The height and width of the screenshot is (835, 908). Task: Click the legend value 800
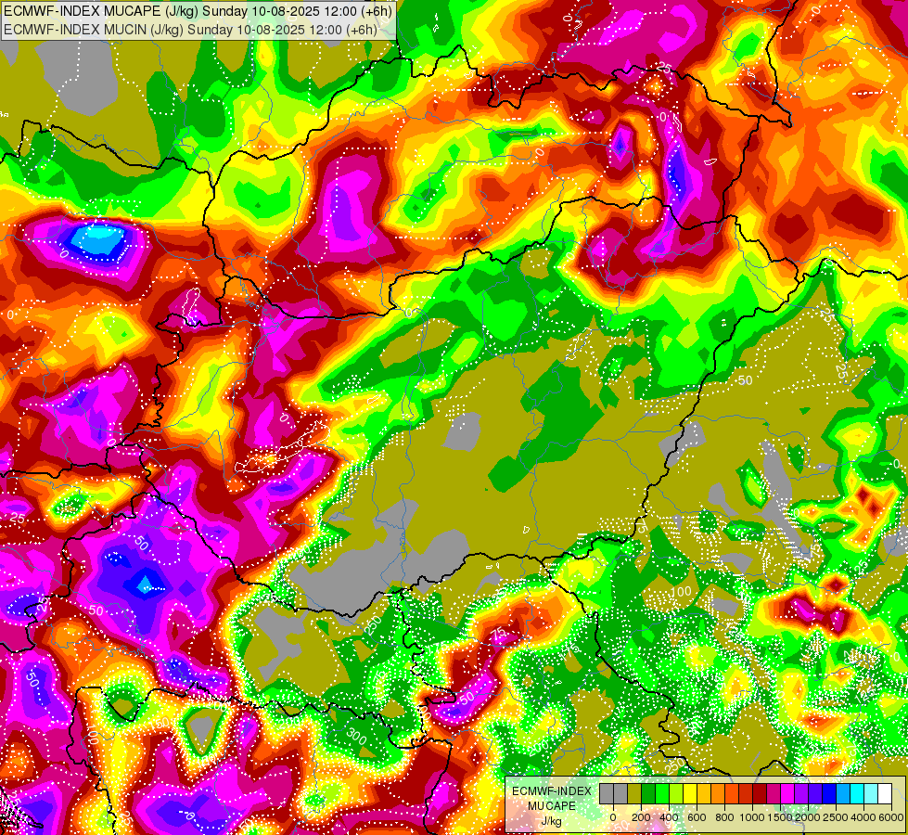coord(724,817)
